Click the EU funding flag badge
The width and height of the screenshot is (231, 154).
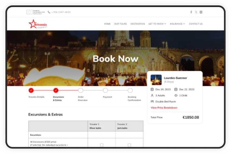coord(30,12)
